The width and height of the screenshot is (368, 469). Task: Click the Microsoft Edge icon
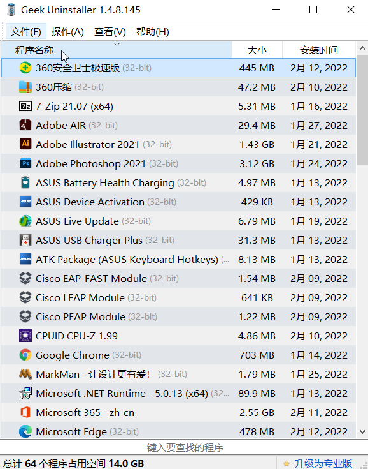tap(25, 431)
